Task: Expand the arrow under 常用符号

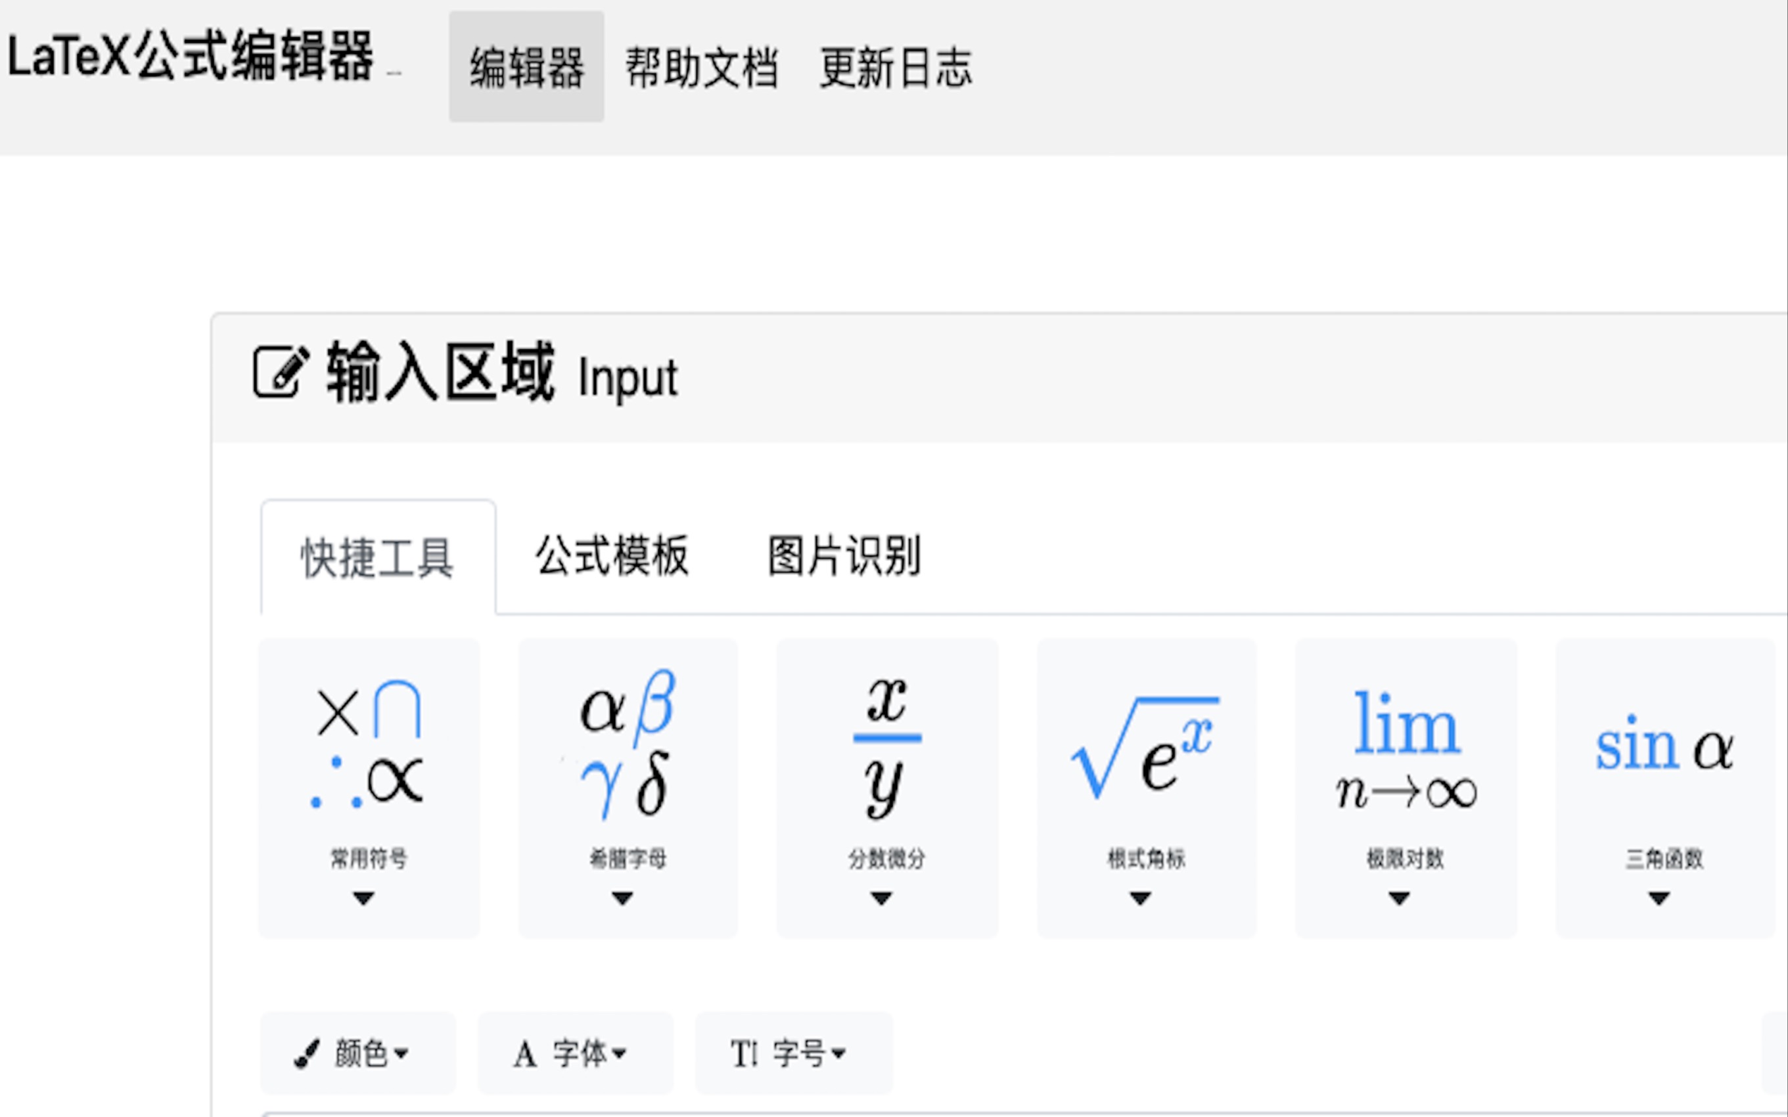Action: coord(363,898)
